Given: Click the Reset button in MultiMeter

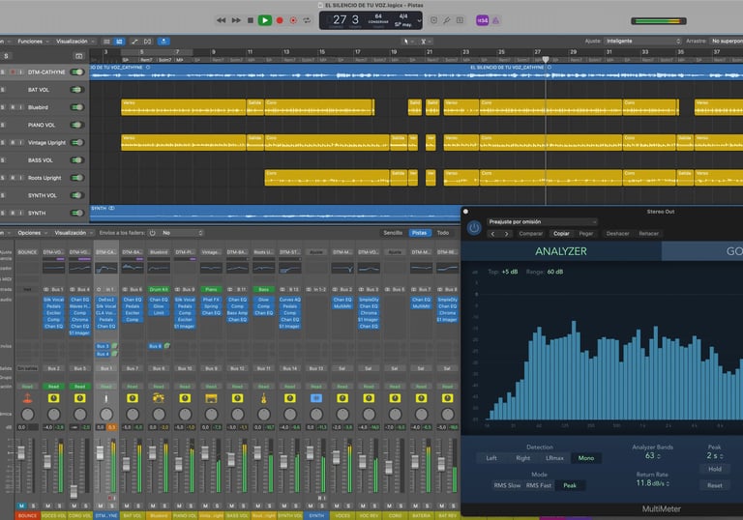Looking at the screenshot, I should 714,485.
